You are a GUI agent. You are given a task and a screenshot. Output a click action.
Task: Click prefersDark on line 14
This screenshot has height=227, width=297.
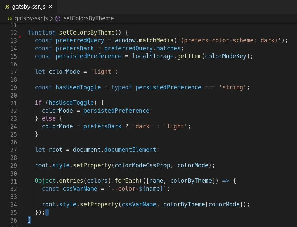[x=75, y=48]
